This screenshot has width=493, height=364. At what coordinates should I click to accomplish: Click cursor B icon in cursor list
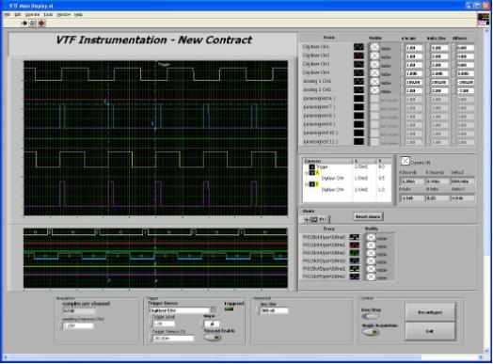pos(312,184)
